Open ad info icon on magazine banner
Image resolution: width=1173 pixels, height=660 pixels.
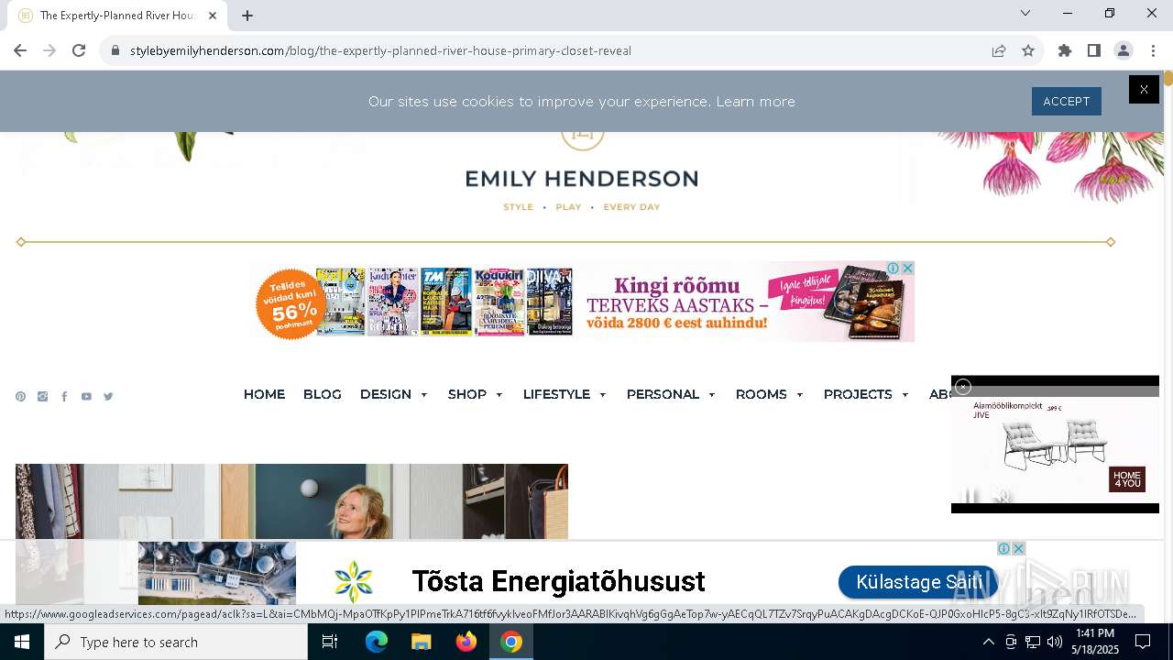tap(893, 268)
